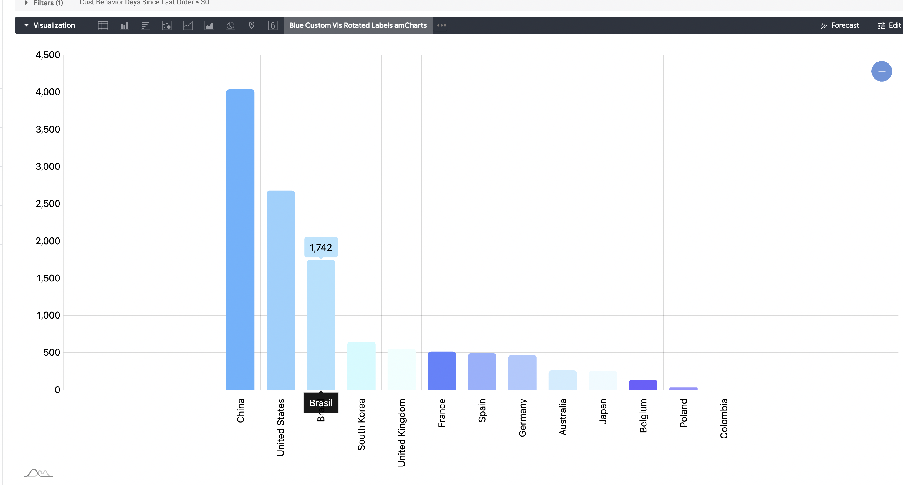Image resolution: width=903 pixels, height=485 pixels.
Task: Select the Bar chart visualization icon
Action: point(145,25)
